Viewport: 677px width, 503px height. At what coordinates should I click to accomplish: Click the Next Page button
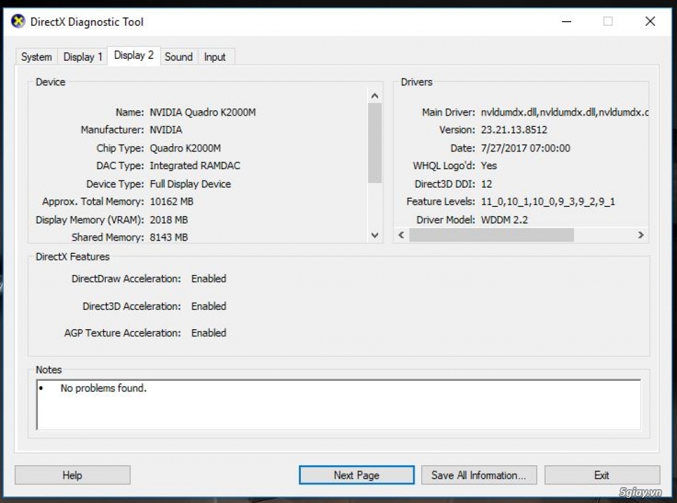tap(356, 475)
